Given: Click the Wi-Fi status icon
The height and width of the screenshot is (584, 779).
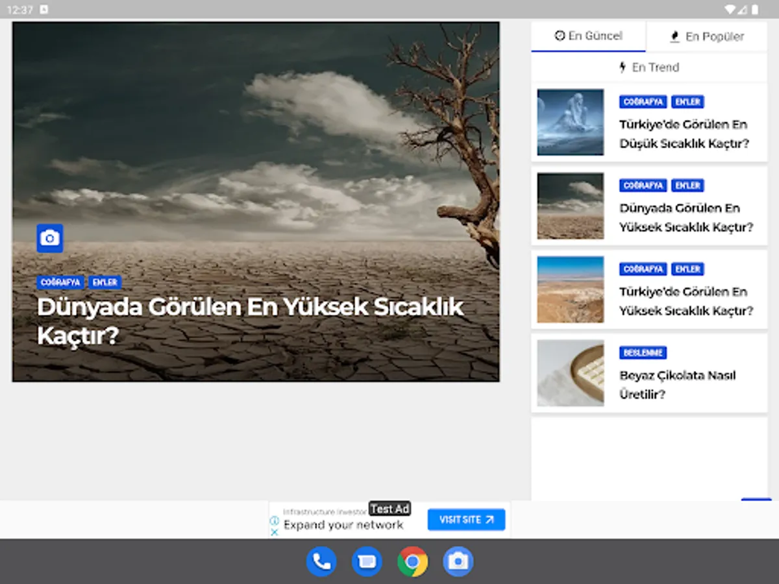Looking at the screenshot, I should pyautogui.click(x=730, y=10).
